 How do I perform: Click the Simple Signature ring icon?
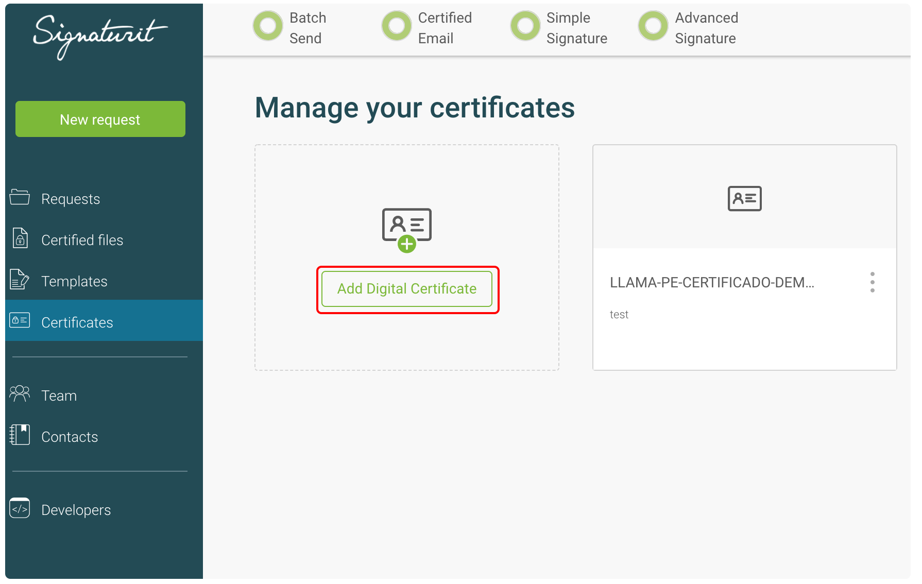tap(525, 26)
